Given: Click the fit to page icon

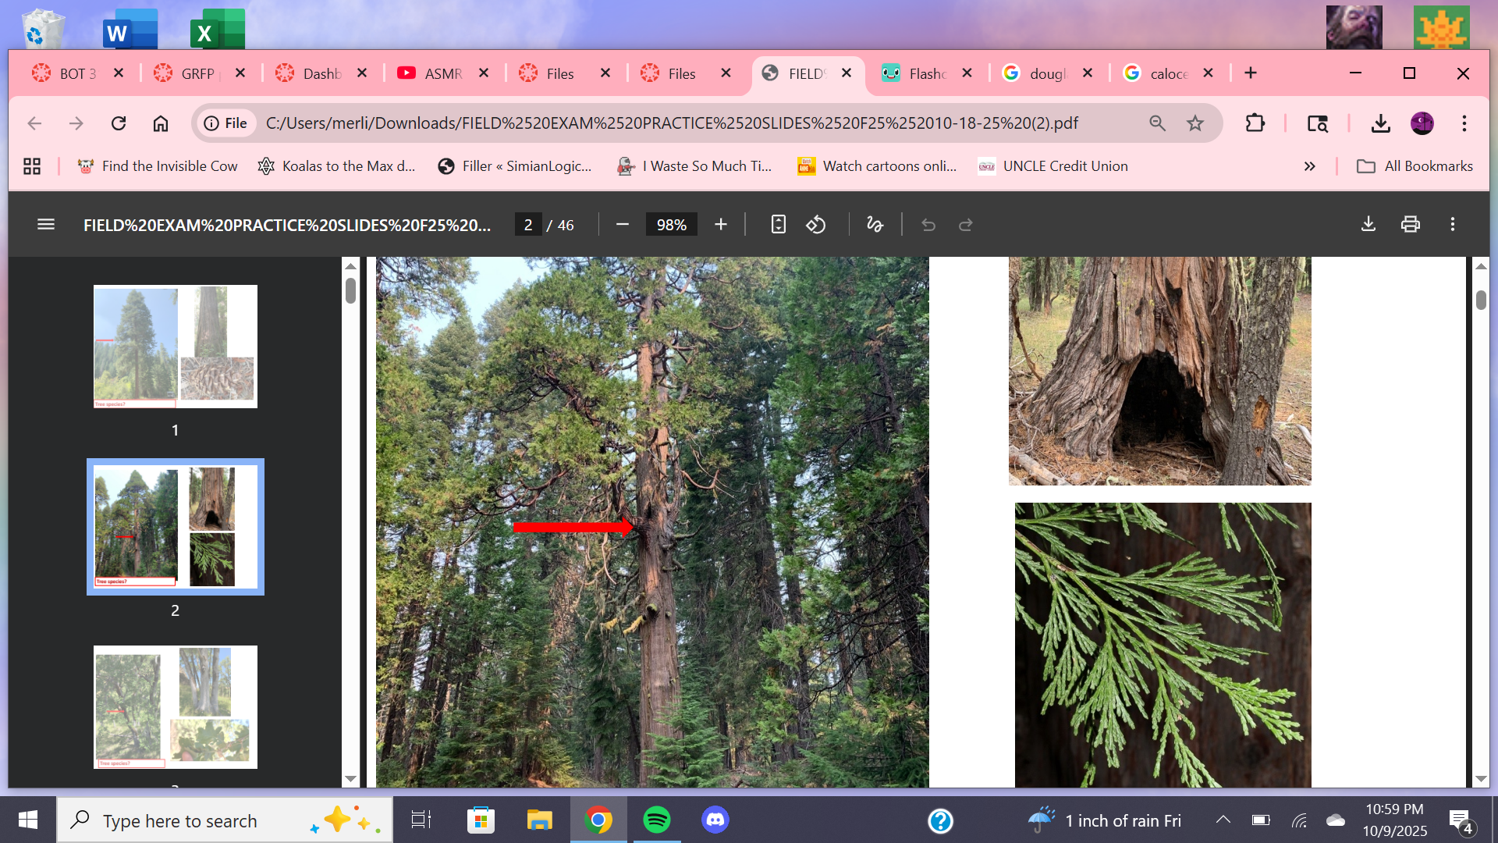Looking at the screenshot, I should pos(778,225).
